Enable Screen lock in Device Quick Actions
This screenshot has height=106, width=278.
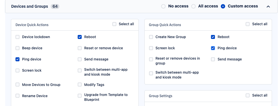tap(17, 70)
